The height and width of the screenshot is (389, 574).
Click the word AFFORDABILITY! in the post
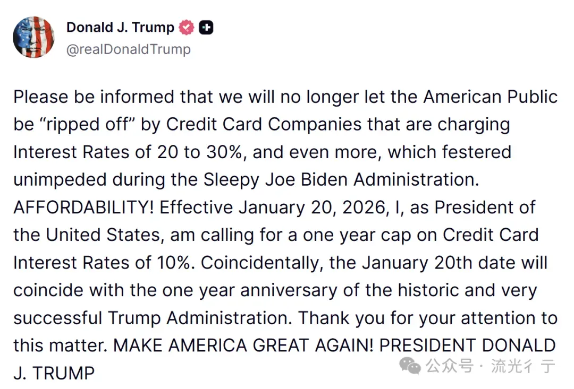click(x=84, y=208)
